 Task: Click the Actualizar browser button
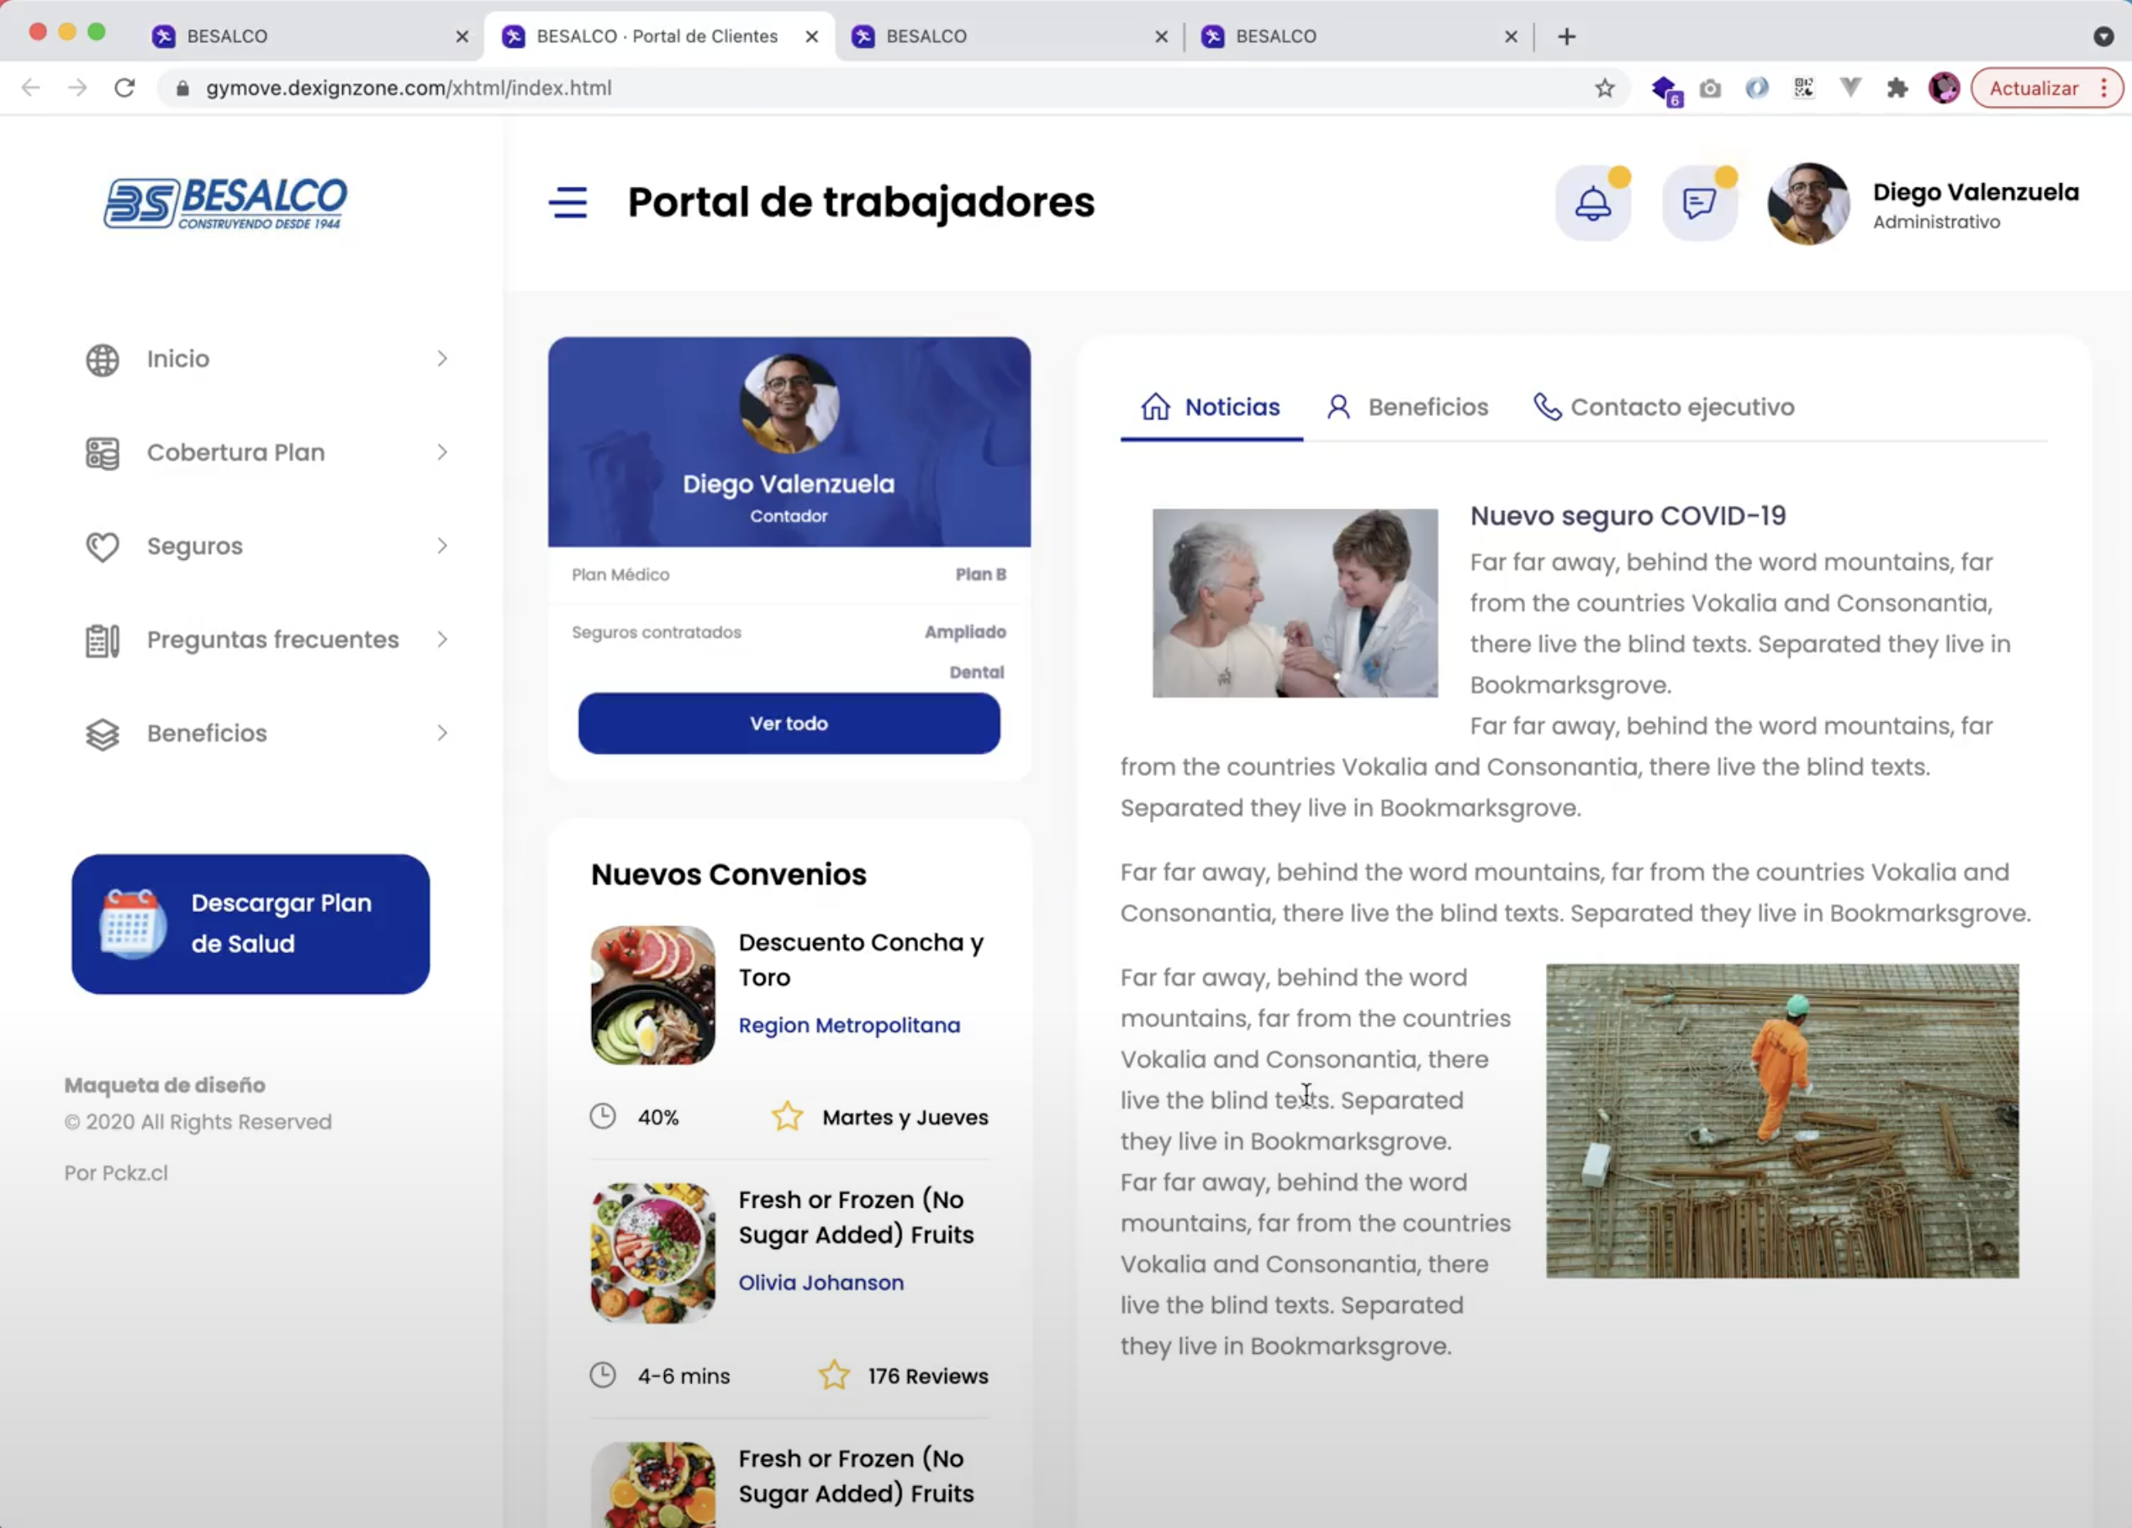tap(2034, 88)
